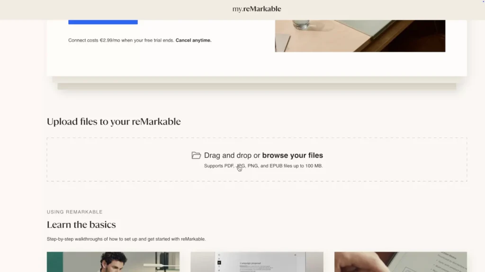Click the Learn the basics heading
The width and height of the screenshot is (485, 272).
81,224
